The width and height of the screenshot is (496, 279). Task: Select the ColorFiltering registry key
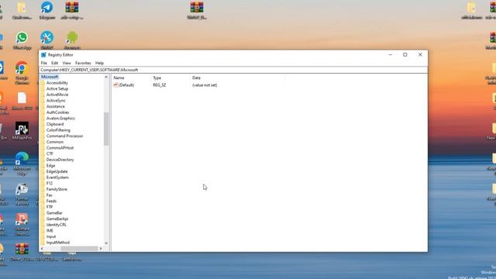58,130
